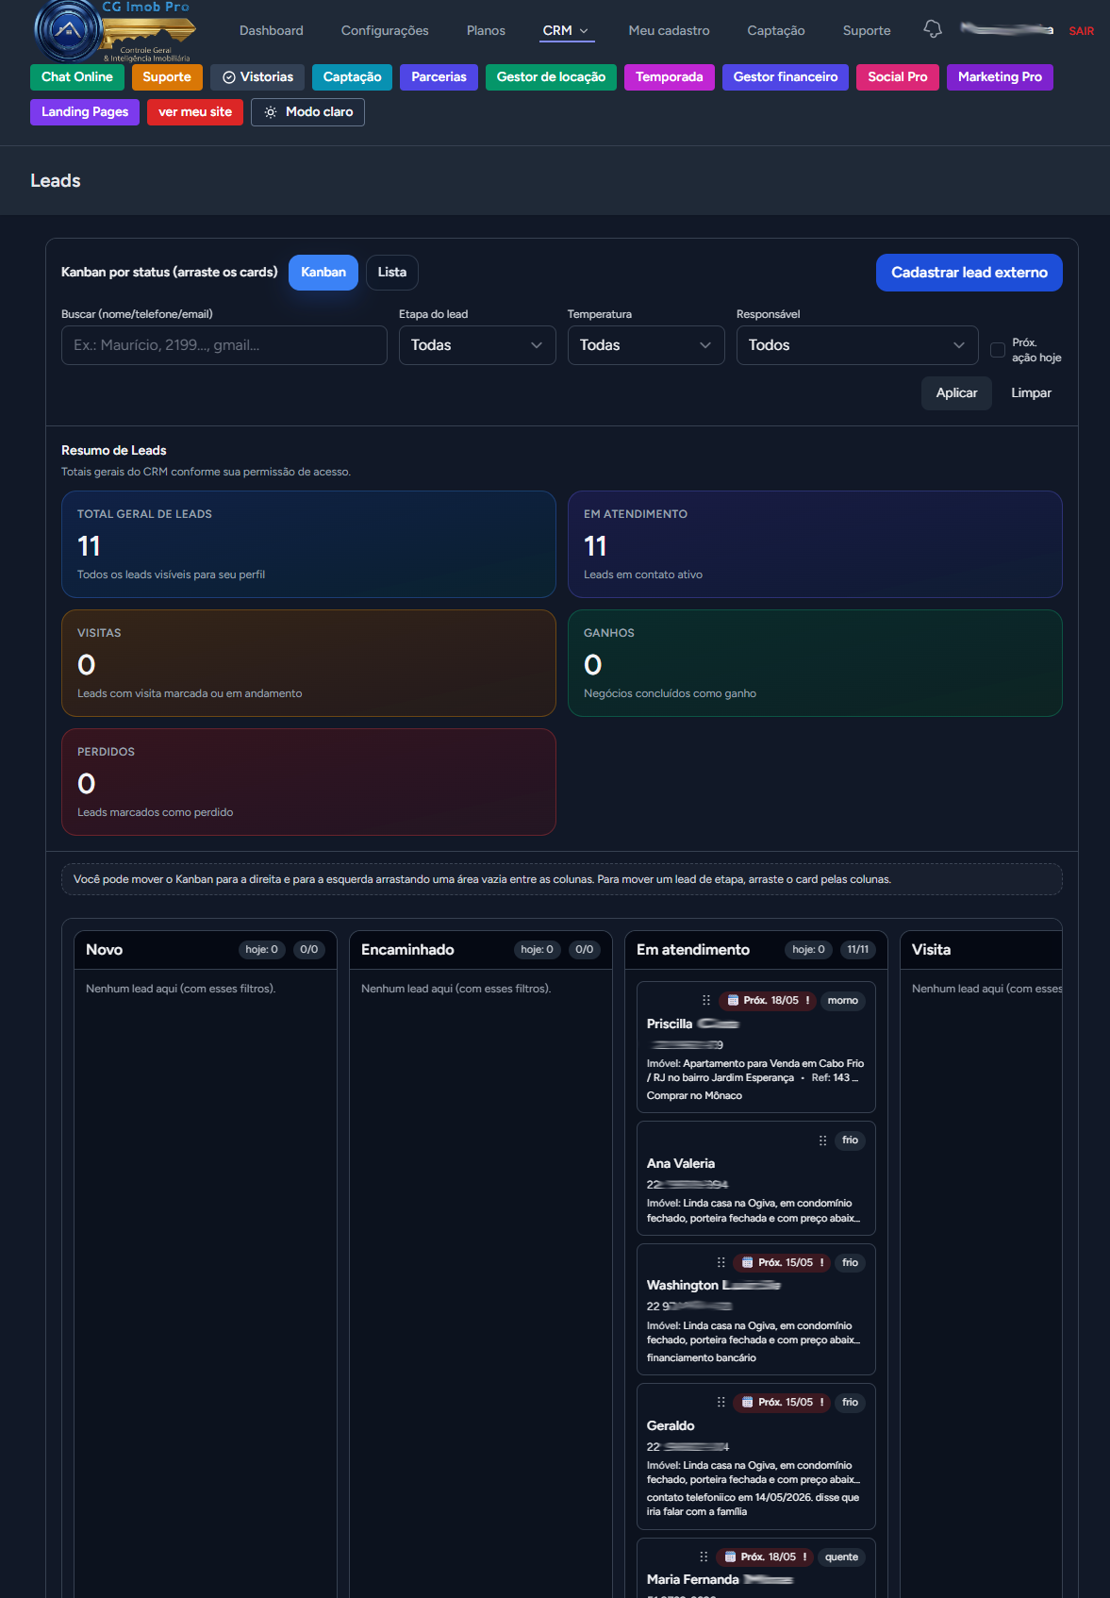Expand the CRM menu

566,30
